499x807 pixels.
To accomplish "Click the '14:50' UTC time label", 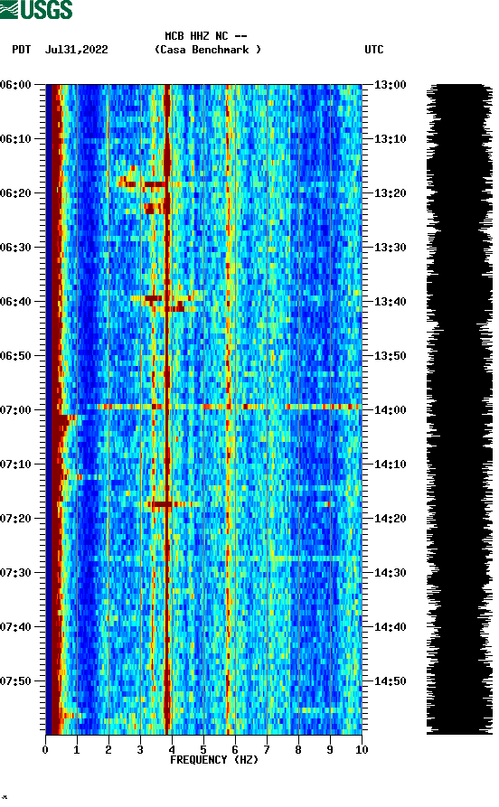I will coord(391,680).
